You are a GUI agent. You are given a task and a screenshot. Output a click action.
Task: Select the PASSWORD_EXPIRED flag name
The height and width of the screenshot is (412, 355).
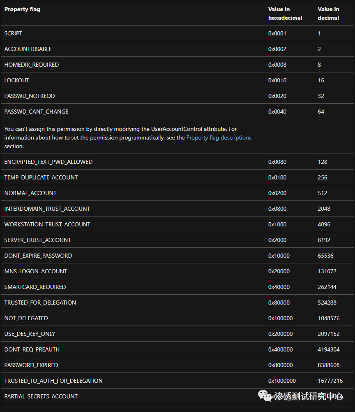point(31,365)
